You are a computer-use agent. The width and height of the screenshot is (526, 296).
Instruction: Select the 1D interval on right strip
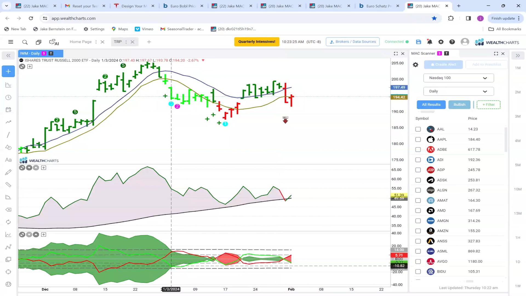coord(518,262)
